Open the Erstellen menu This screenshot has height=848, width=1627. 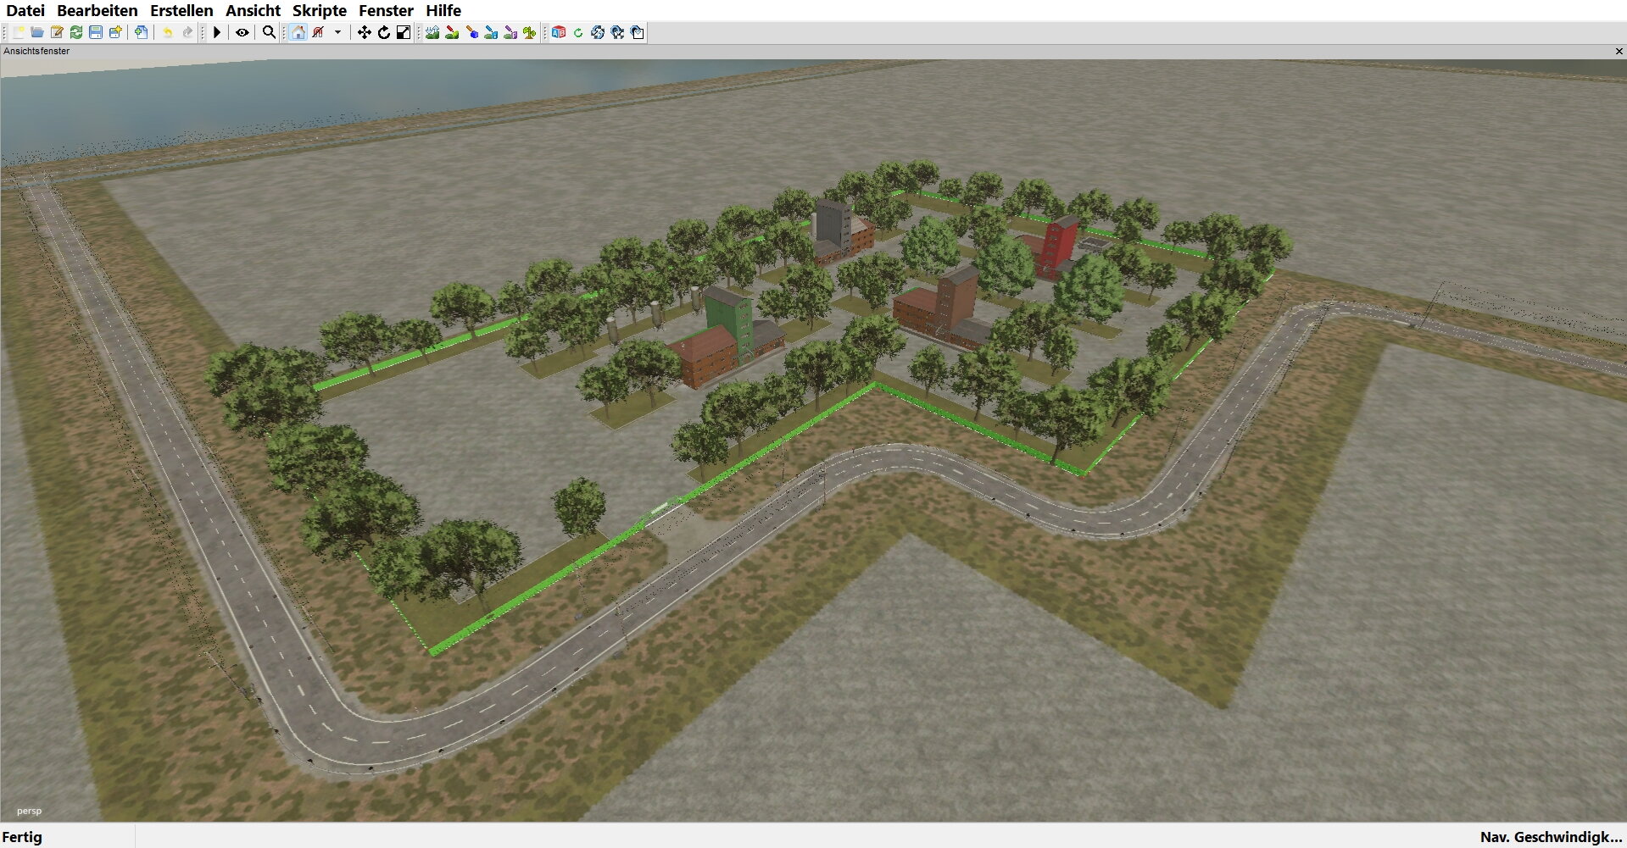[x=181, y=10]
